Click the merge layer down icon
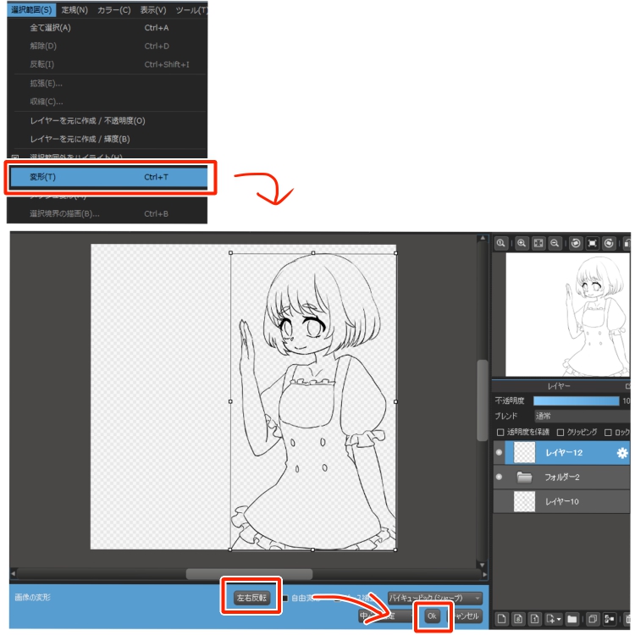635x635 pixels. pos(609,619)
